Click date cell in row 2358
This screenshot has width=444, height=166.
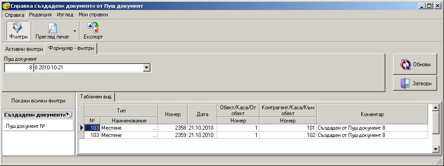click(202, 128)
